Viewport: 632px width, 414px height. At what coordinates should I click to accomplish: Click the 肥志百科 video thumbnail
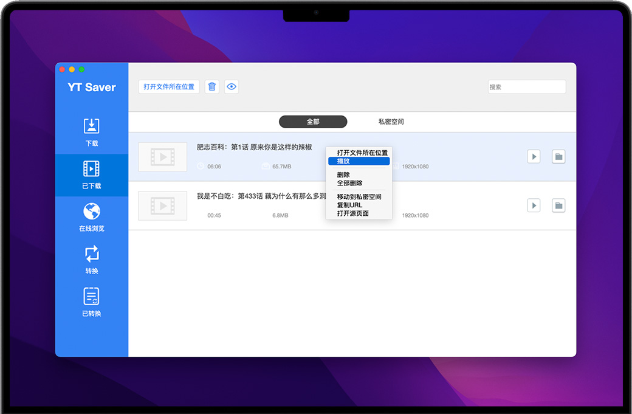tap(162, 157)
